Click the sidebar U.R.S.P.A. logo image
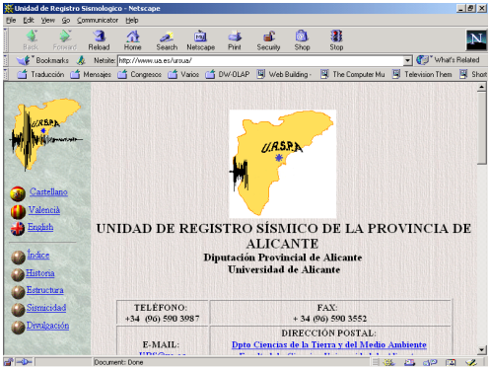Image resolution: width=491 pixels, height=370 pixels. point(46,135)
